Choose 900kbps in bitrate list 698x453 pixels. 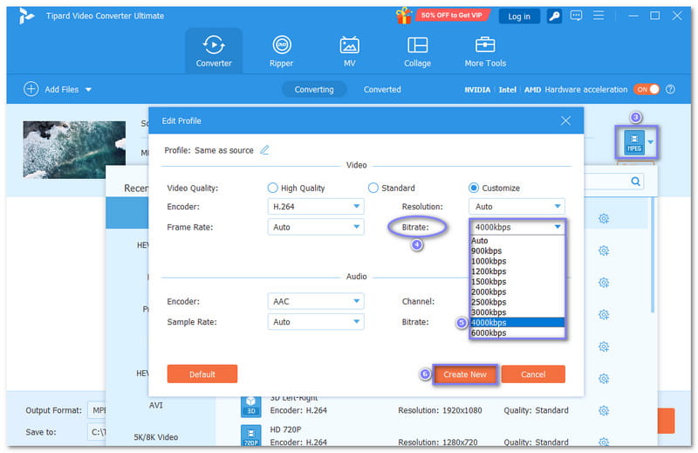(517, 251)
